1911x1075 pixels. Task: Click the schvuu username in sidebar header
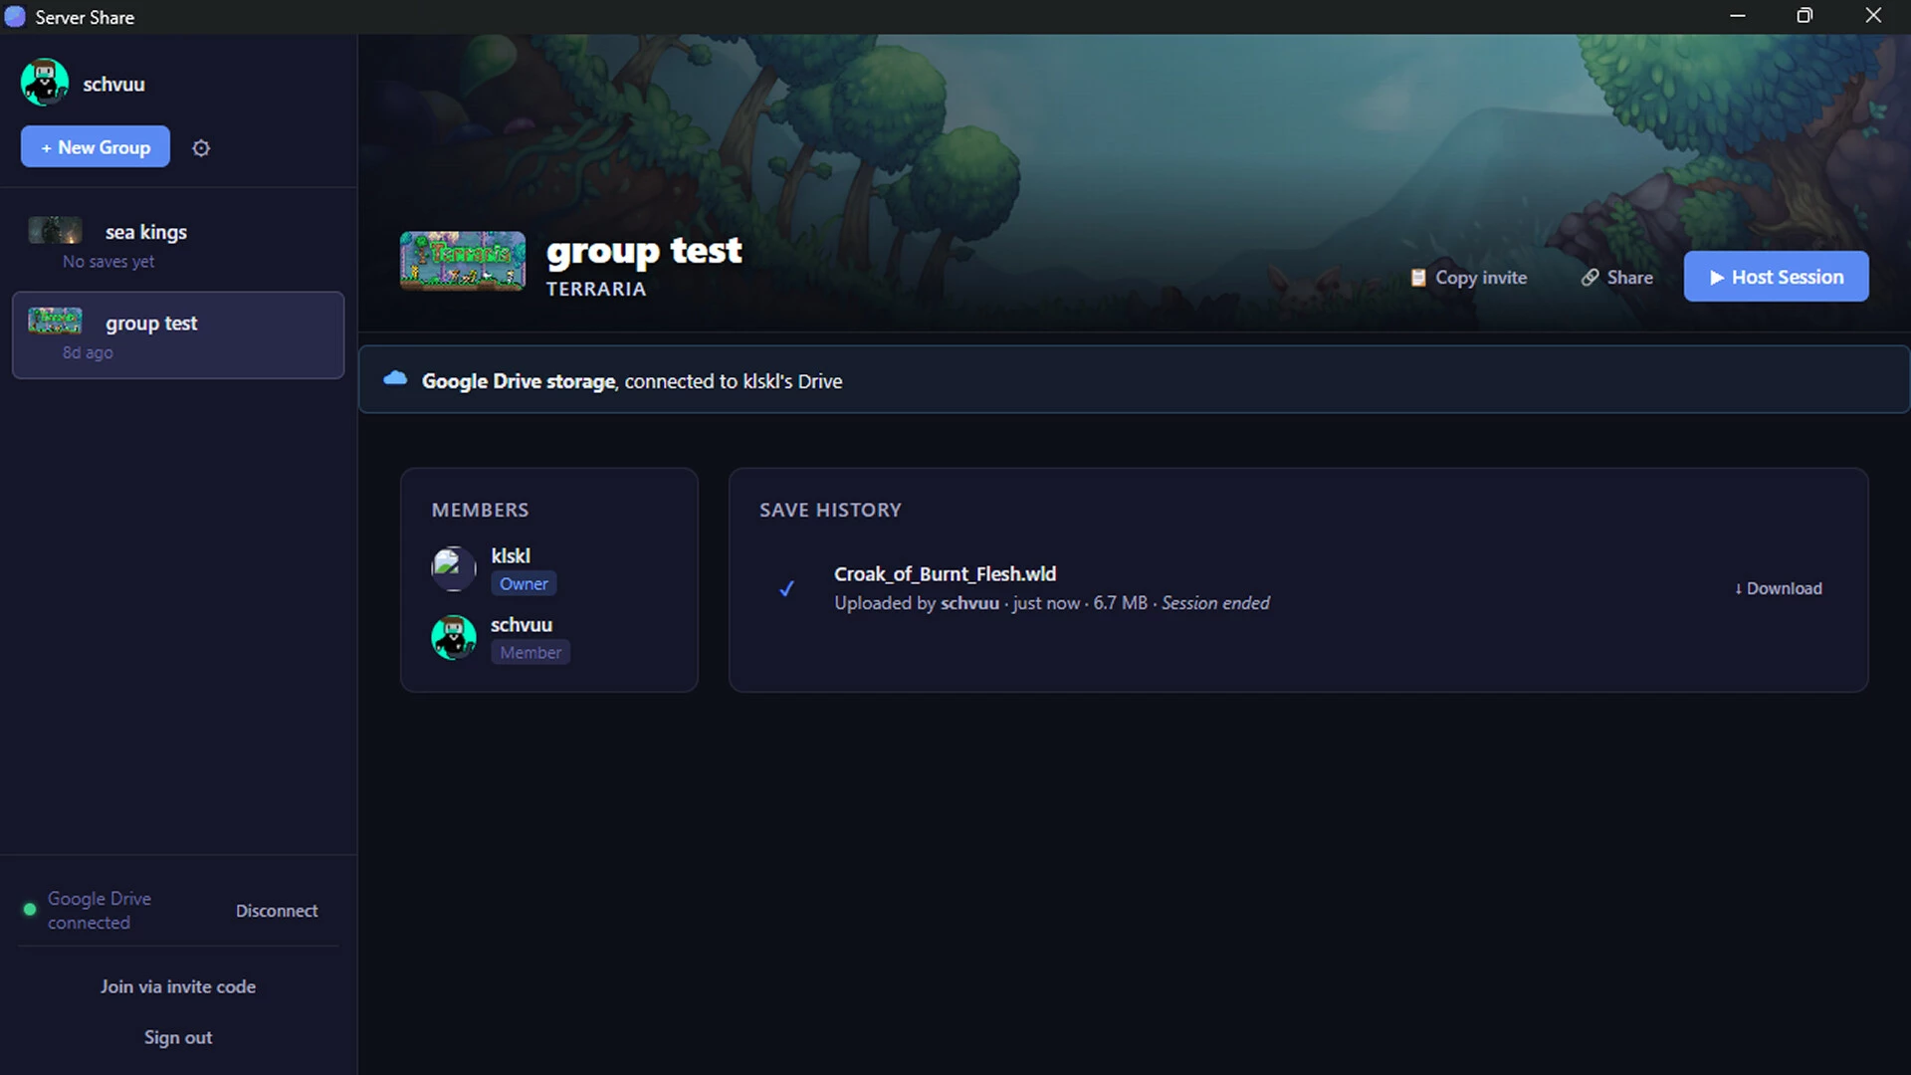[113, 85]
